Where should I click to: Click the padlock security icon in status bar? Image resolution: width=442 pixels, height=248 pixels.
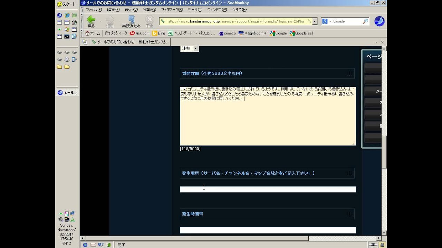(x=382, y=245)
